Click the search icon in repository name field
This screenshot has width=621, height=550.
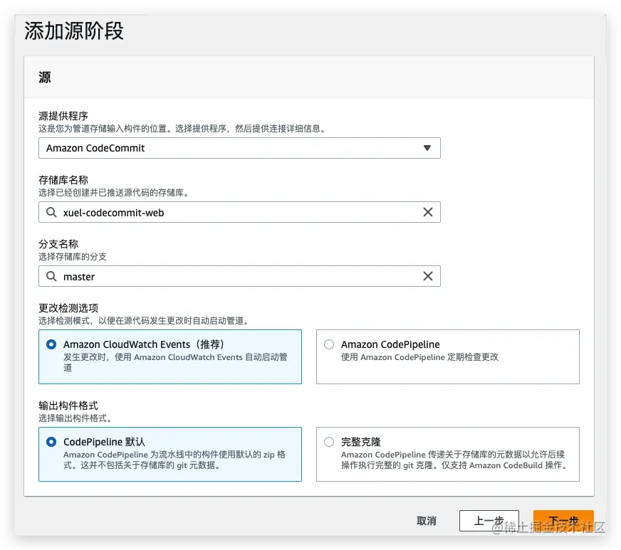(51, 212)
